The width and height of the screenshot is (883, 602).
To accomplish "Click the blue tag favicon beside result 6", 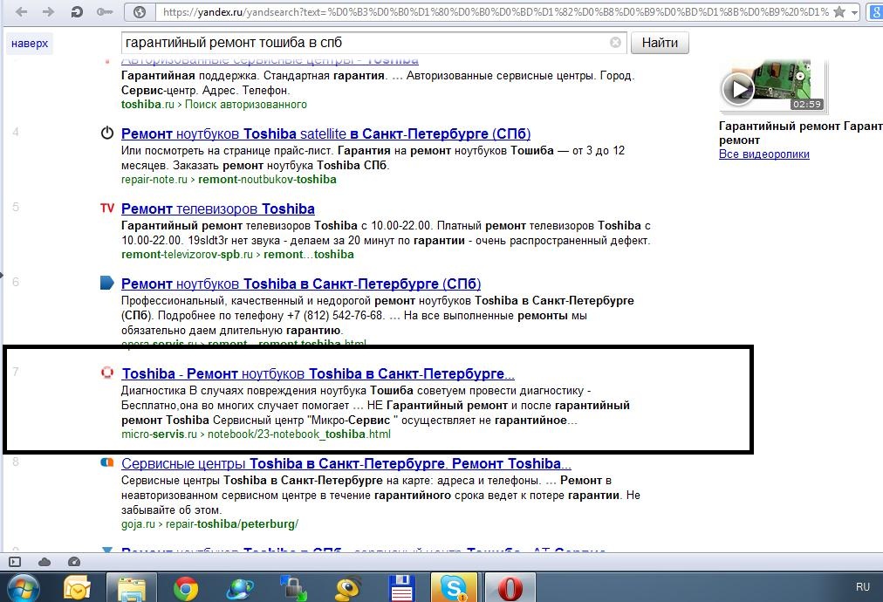I will pyautogui.click(x=107, y=283).
